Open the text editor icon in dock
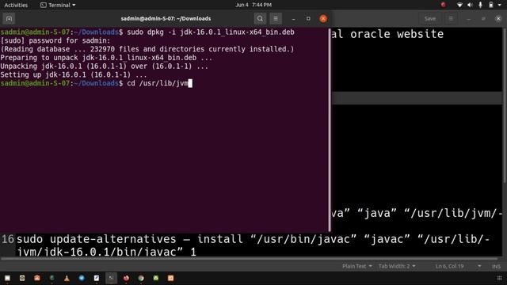Viewport: 507px width, 285px height. (x=97, y=278)
